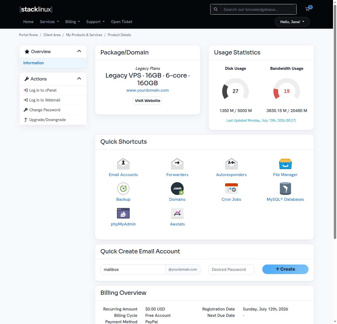This screenshot has width=337, height=324.
Task: Click the Actions wrench icon
Action: tap(27, 79)
